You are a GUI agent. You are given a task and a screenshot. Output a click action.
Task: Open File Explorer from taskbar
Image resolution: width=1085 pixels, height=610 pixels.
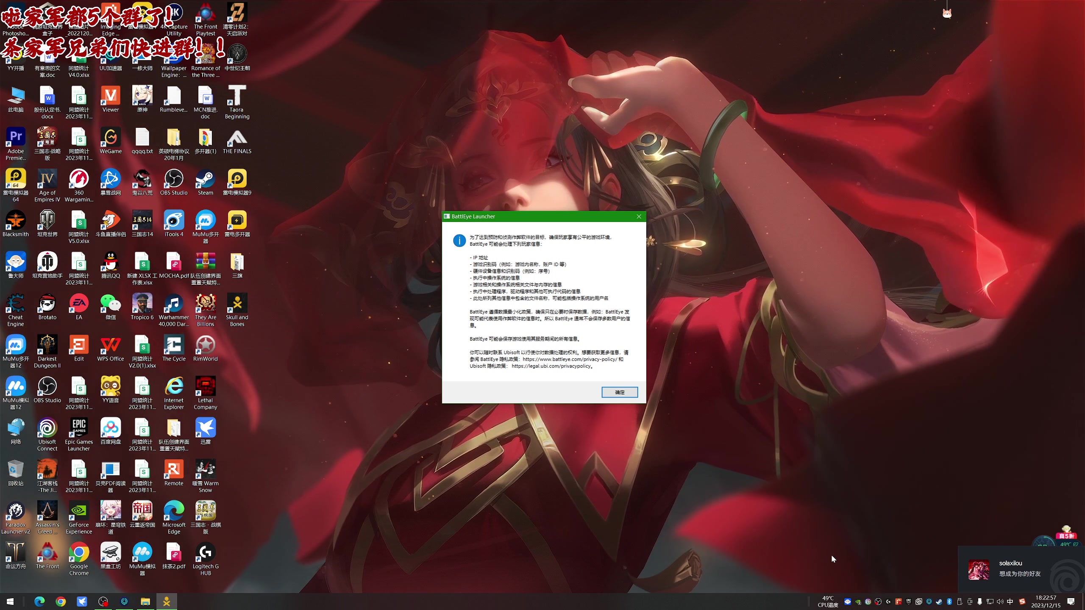click(x=145, y=602)
